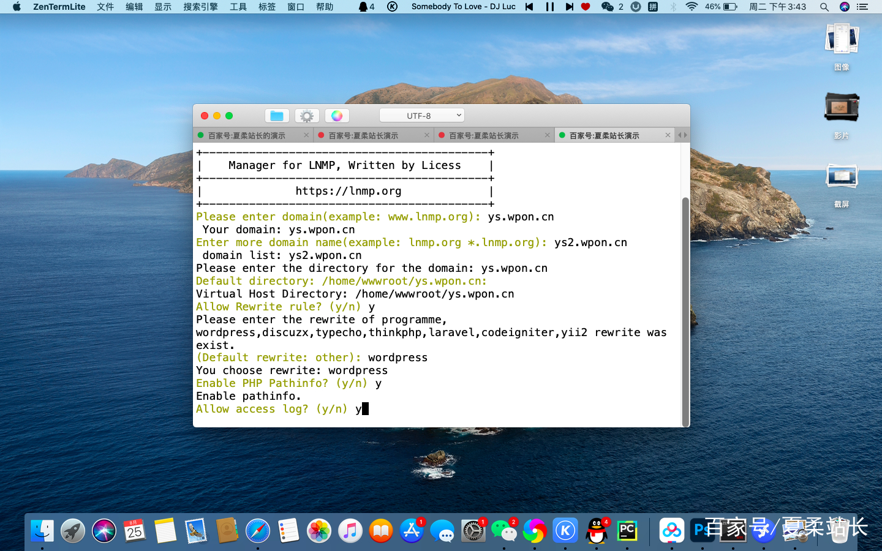This screenshot has width=882, height=551.
Task: Open the 帮助 menu
Action: click(x=325, y=7)
